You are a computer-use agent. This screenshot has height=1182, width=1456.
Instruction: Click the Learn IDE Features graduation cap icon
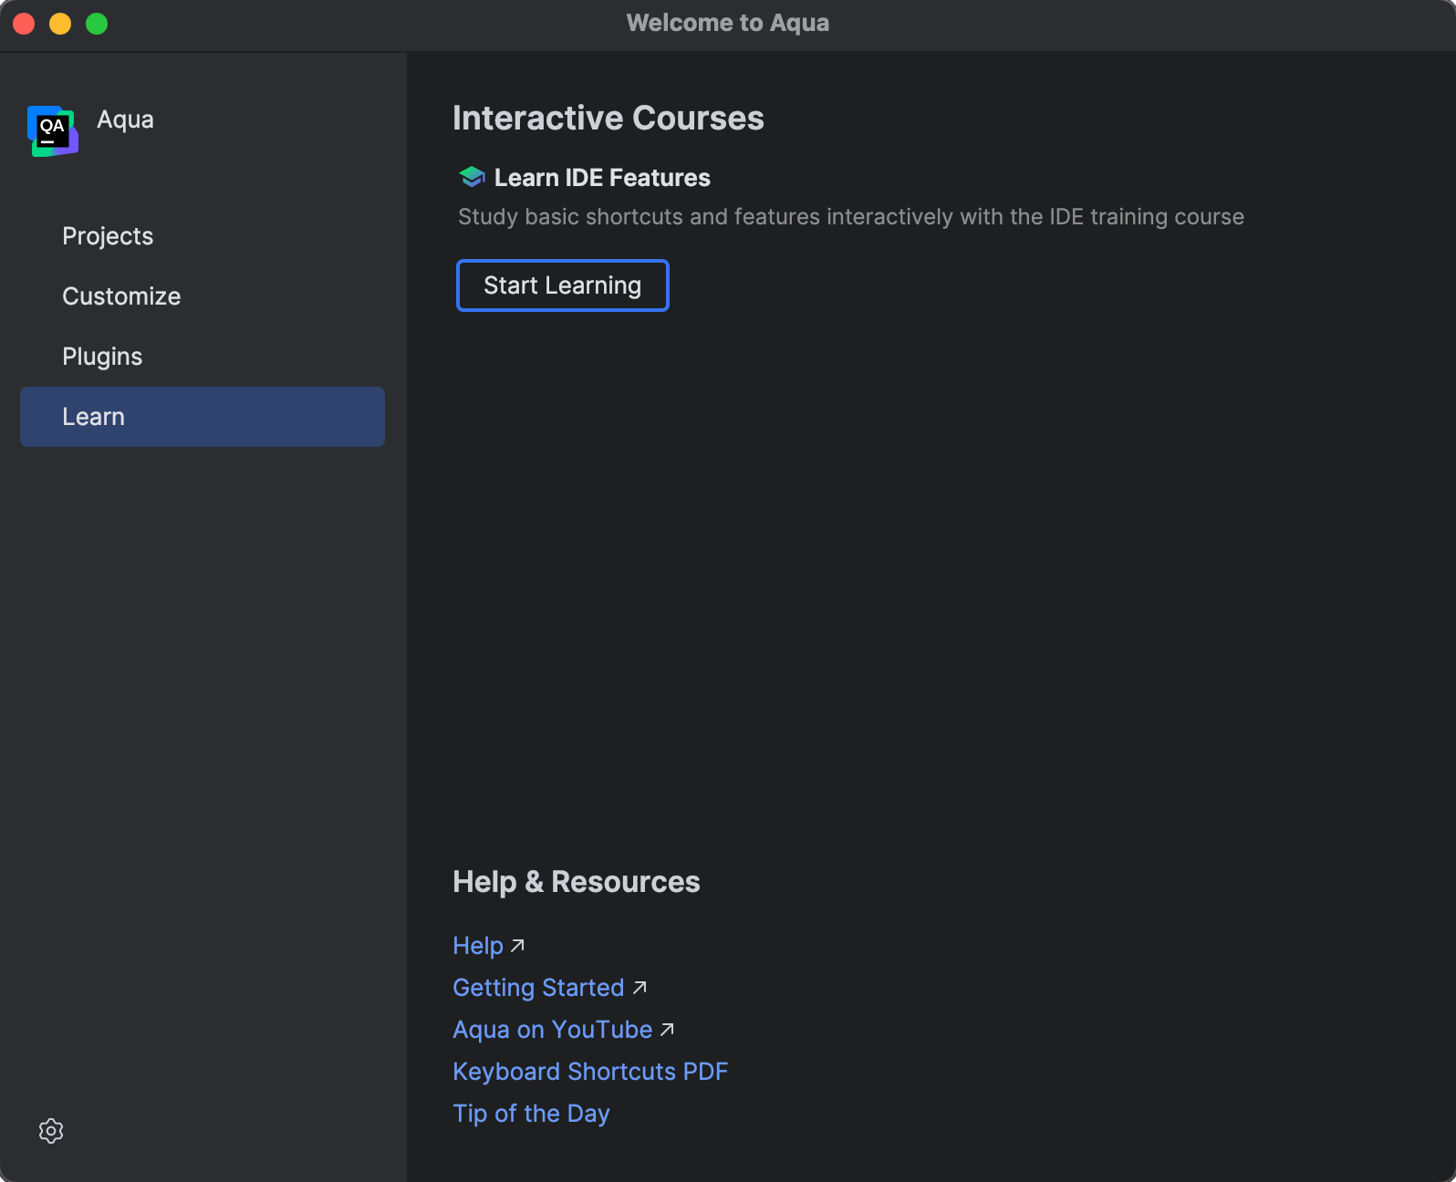point(472,177)
